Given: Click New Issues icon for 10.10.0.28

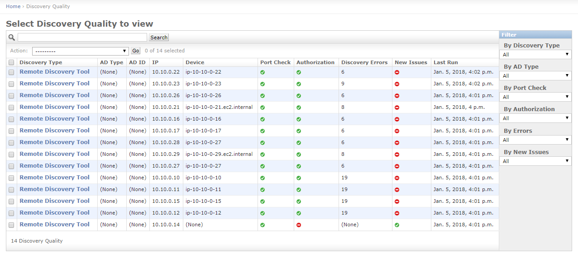Looking at the screenshot, I should pyautogui.click(x=397, y=143).
